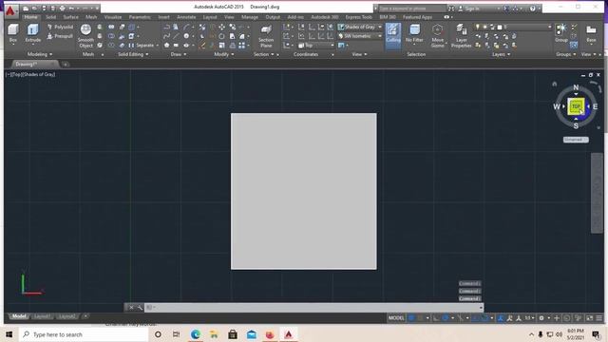Choose the Polysolid tool
608x342 pixels.
pyautogui.click(x=60, y=27)
